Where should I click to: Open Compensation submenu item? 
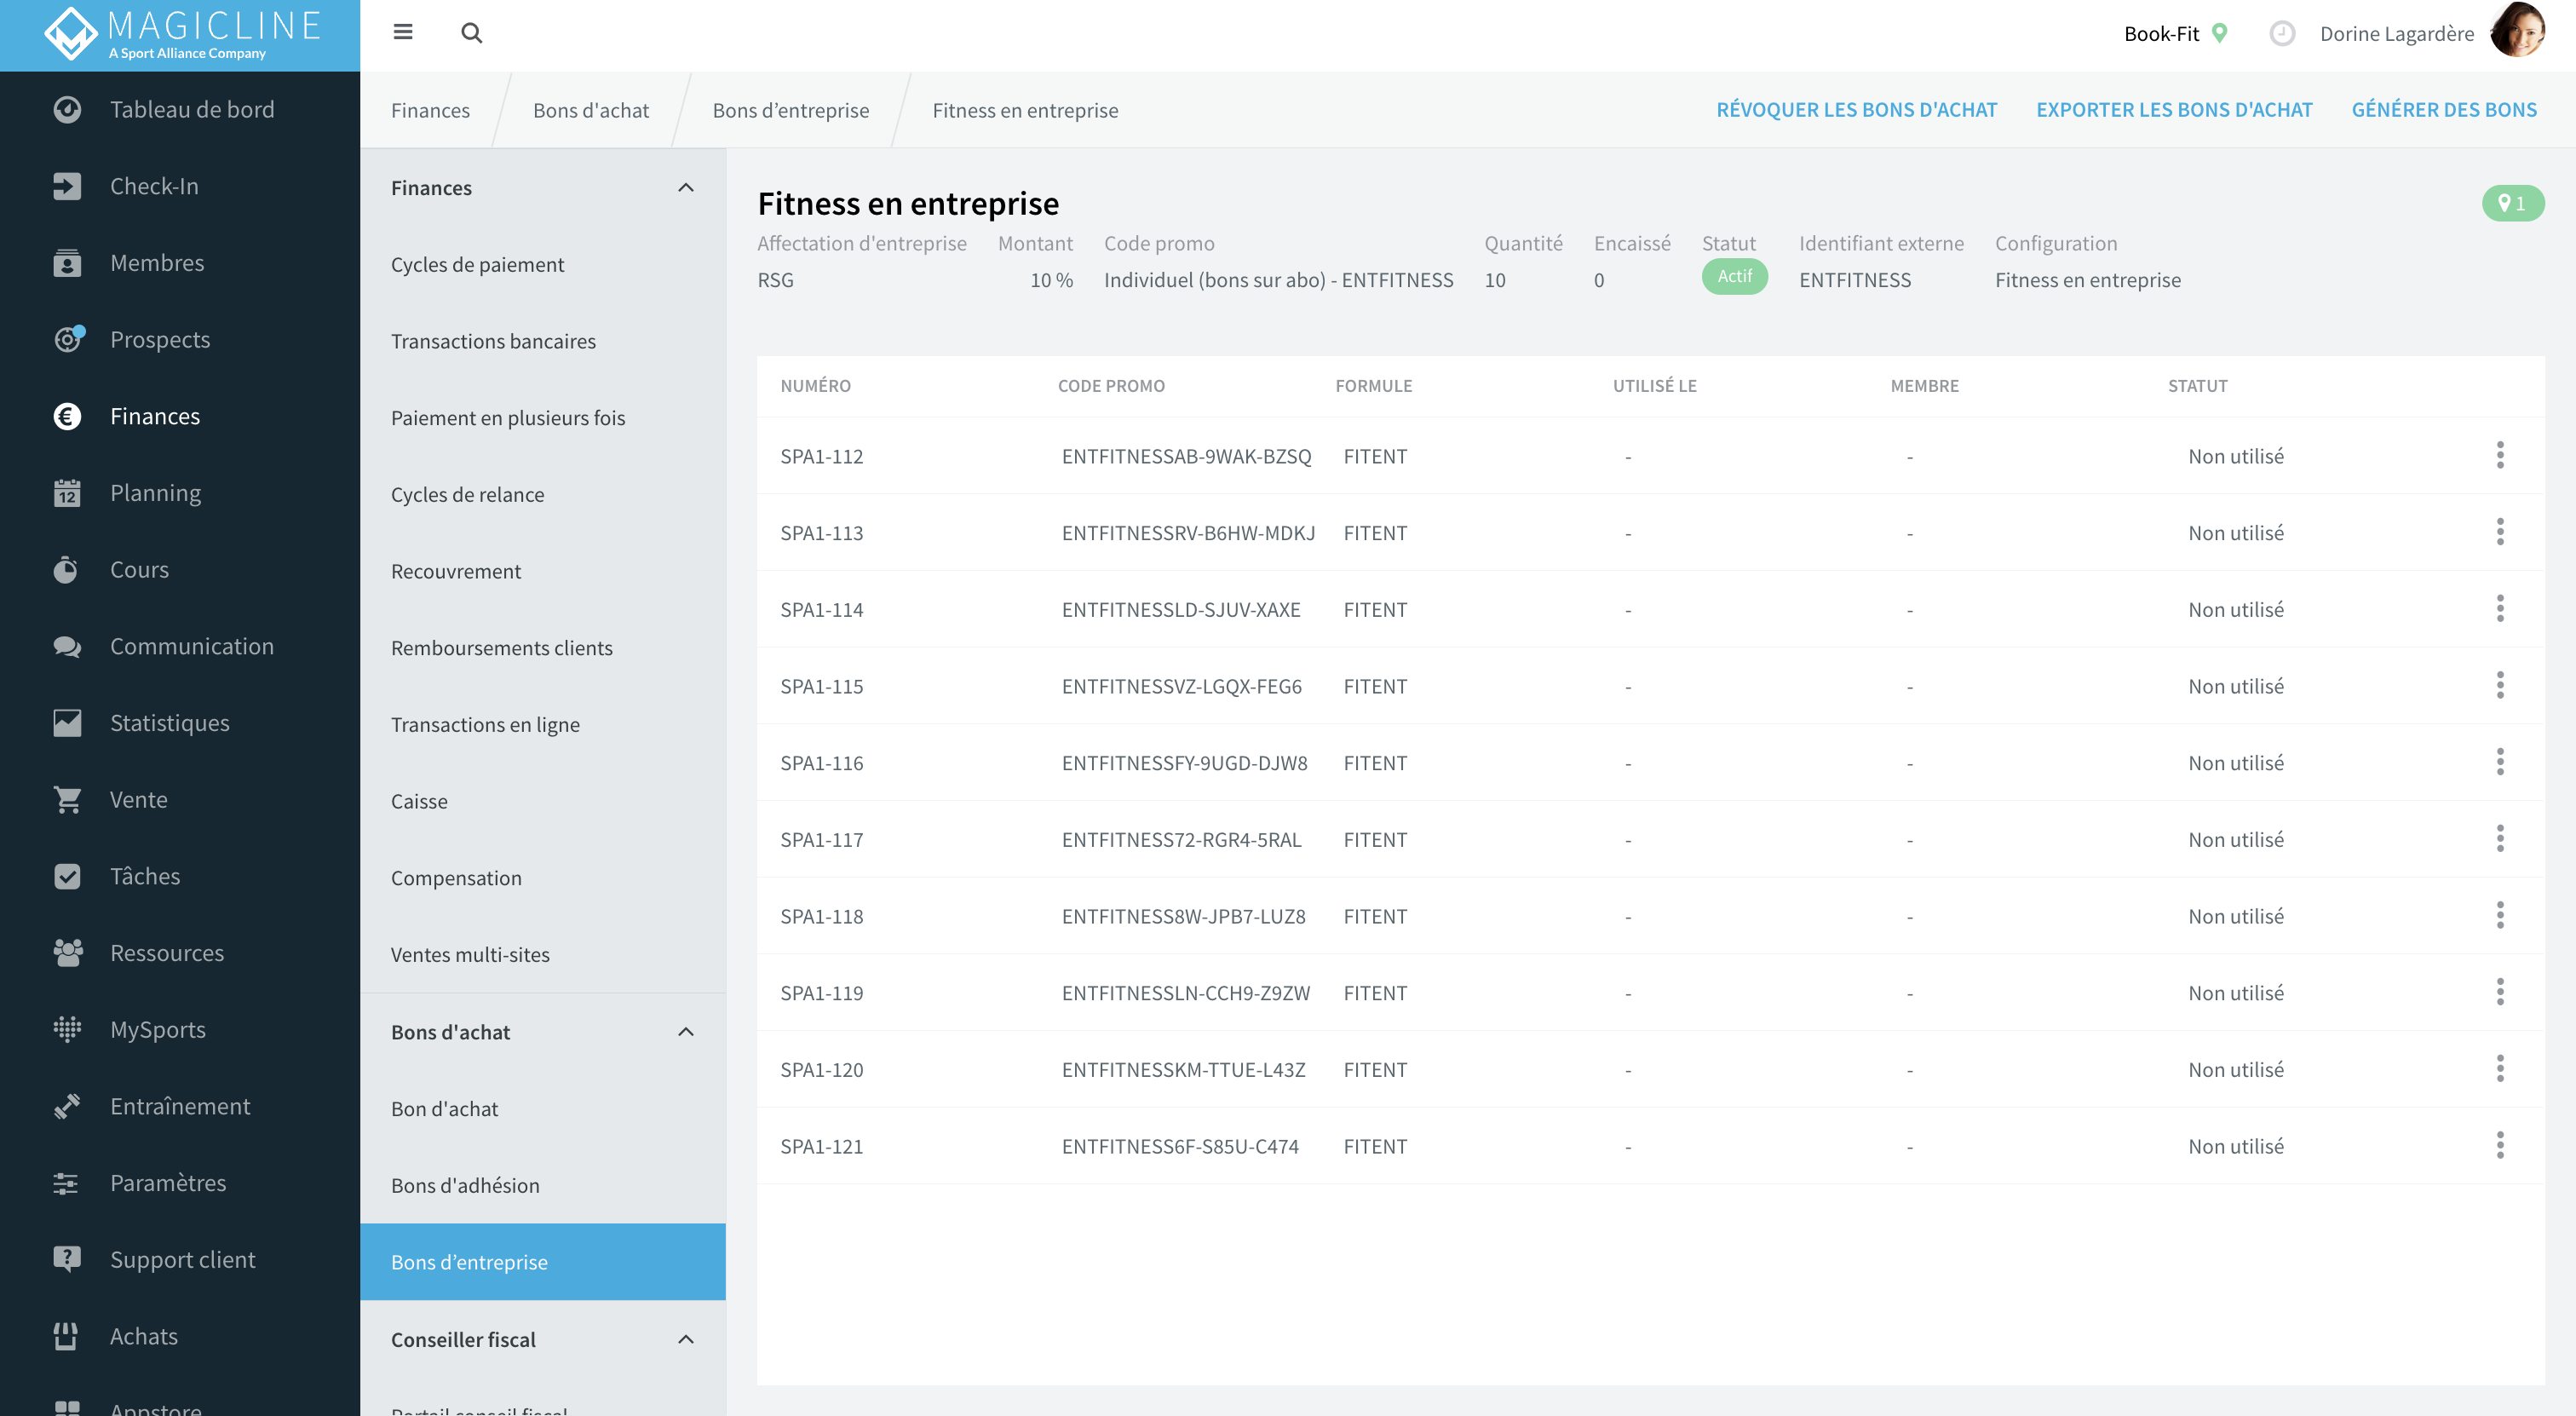point(543,878)
